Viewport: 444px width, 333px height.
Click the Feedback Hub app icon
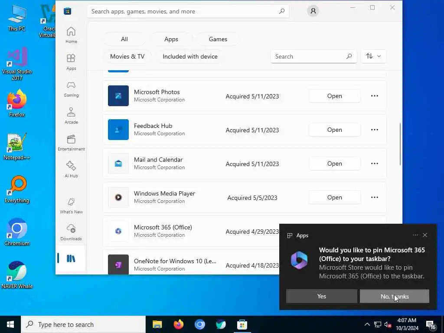[118, 130]
